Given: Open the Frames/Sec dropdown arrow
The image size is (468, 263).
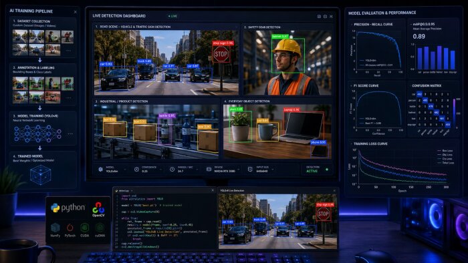Looking at the screenshot, I should tap(197, 170).
